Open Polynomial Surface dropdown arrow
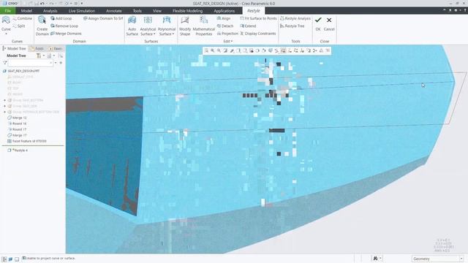This screenshot has height=263, width=468. point(173,34)
